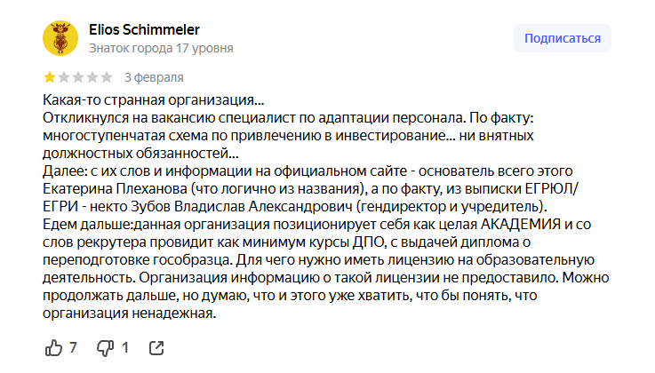The width and height of the screenshot is (655, 373).
Task: Click the review date "3 февраля"
Action: point(154,77)
